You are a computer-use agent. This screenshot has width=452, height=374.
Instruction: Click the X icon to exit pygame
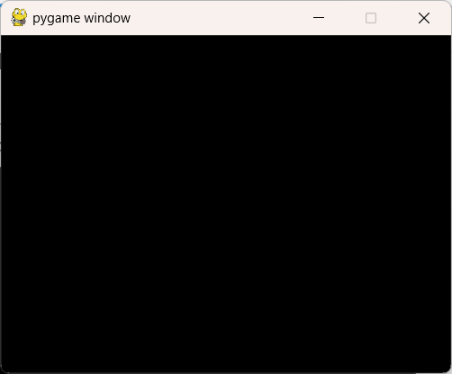(x=424, y=18)
